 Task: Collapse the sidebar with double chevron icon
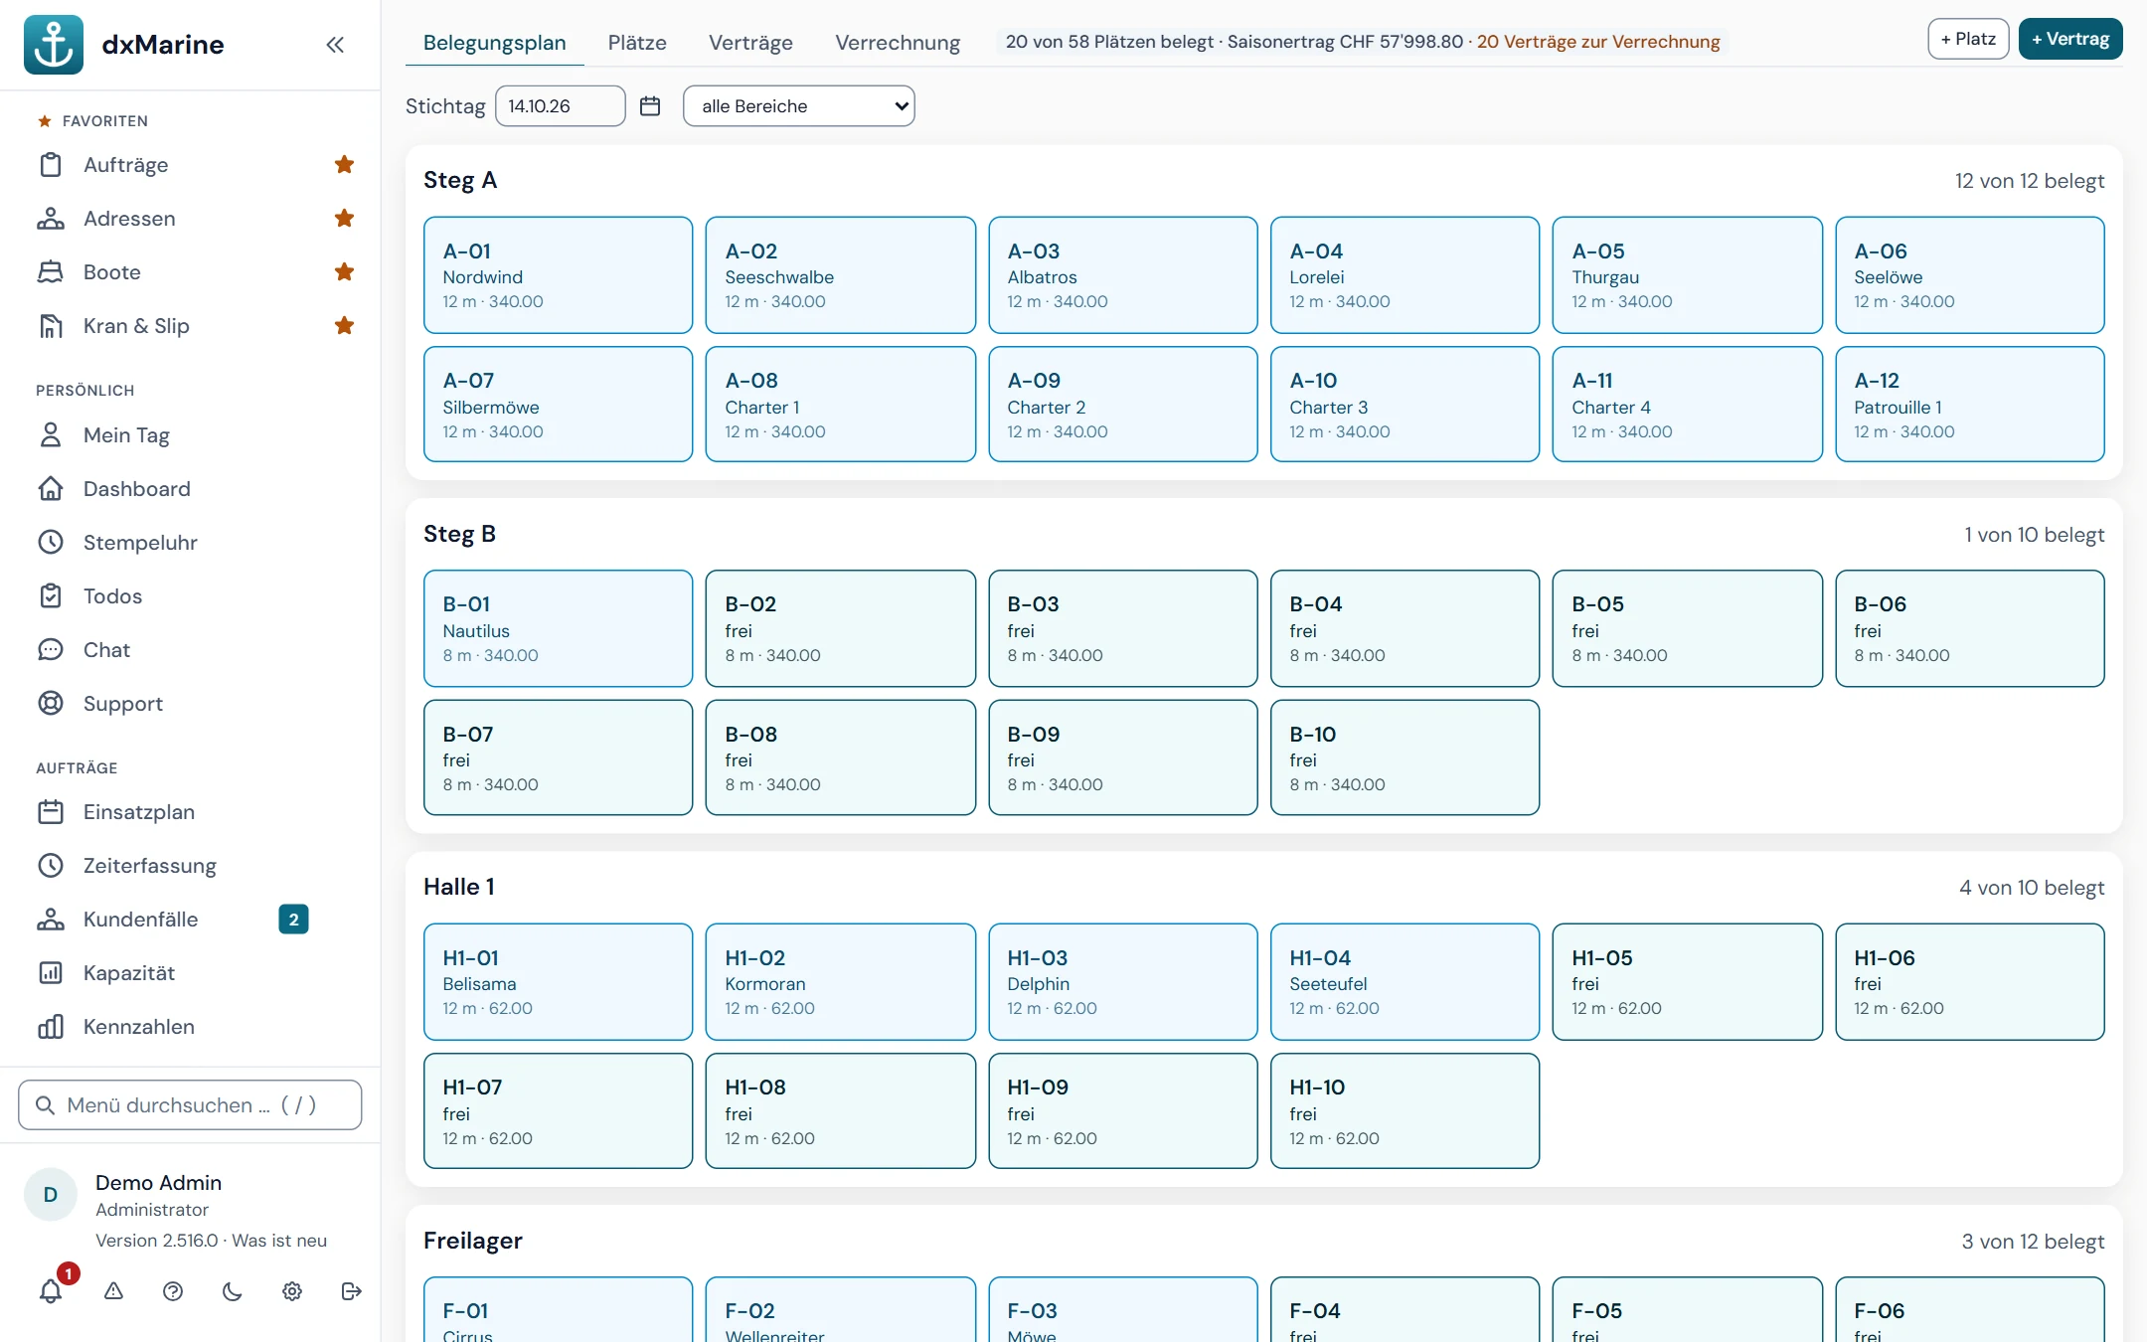tap(335, 45)
